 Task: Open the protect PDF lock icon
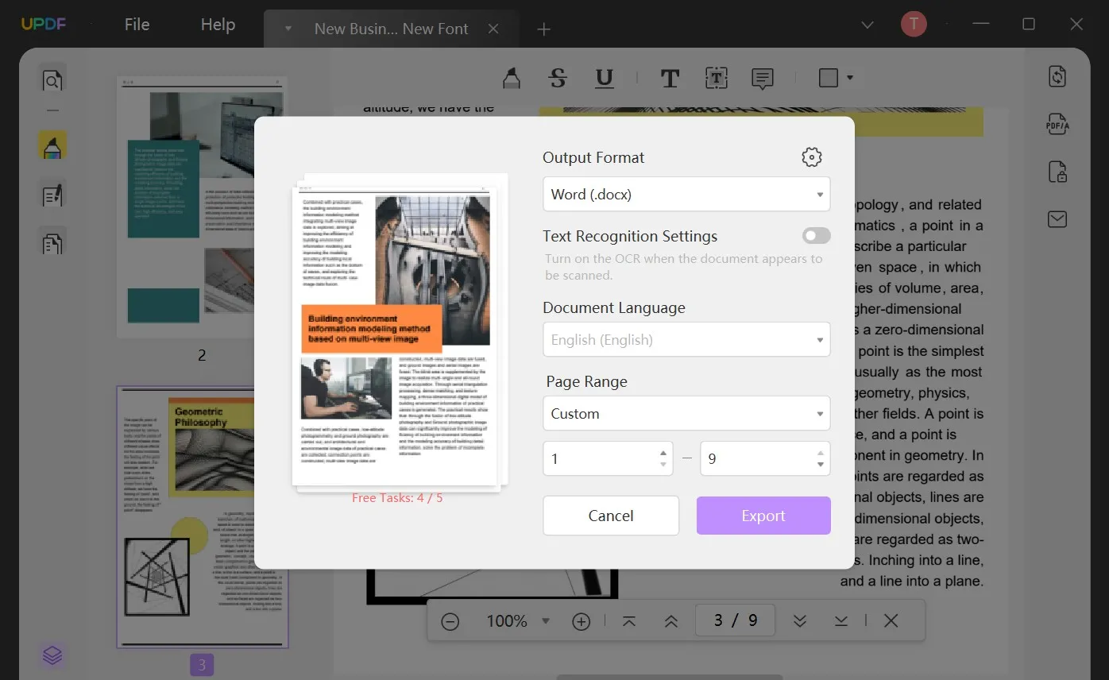pyautogui.click(x=1057, y=172)
